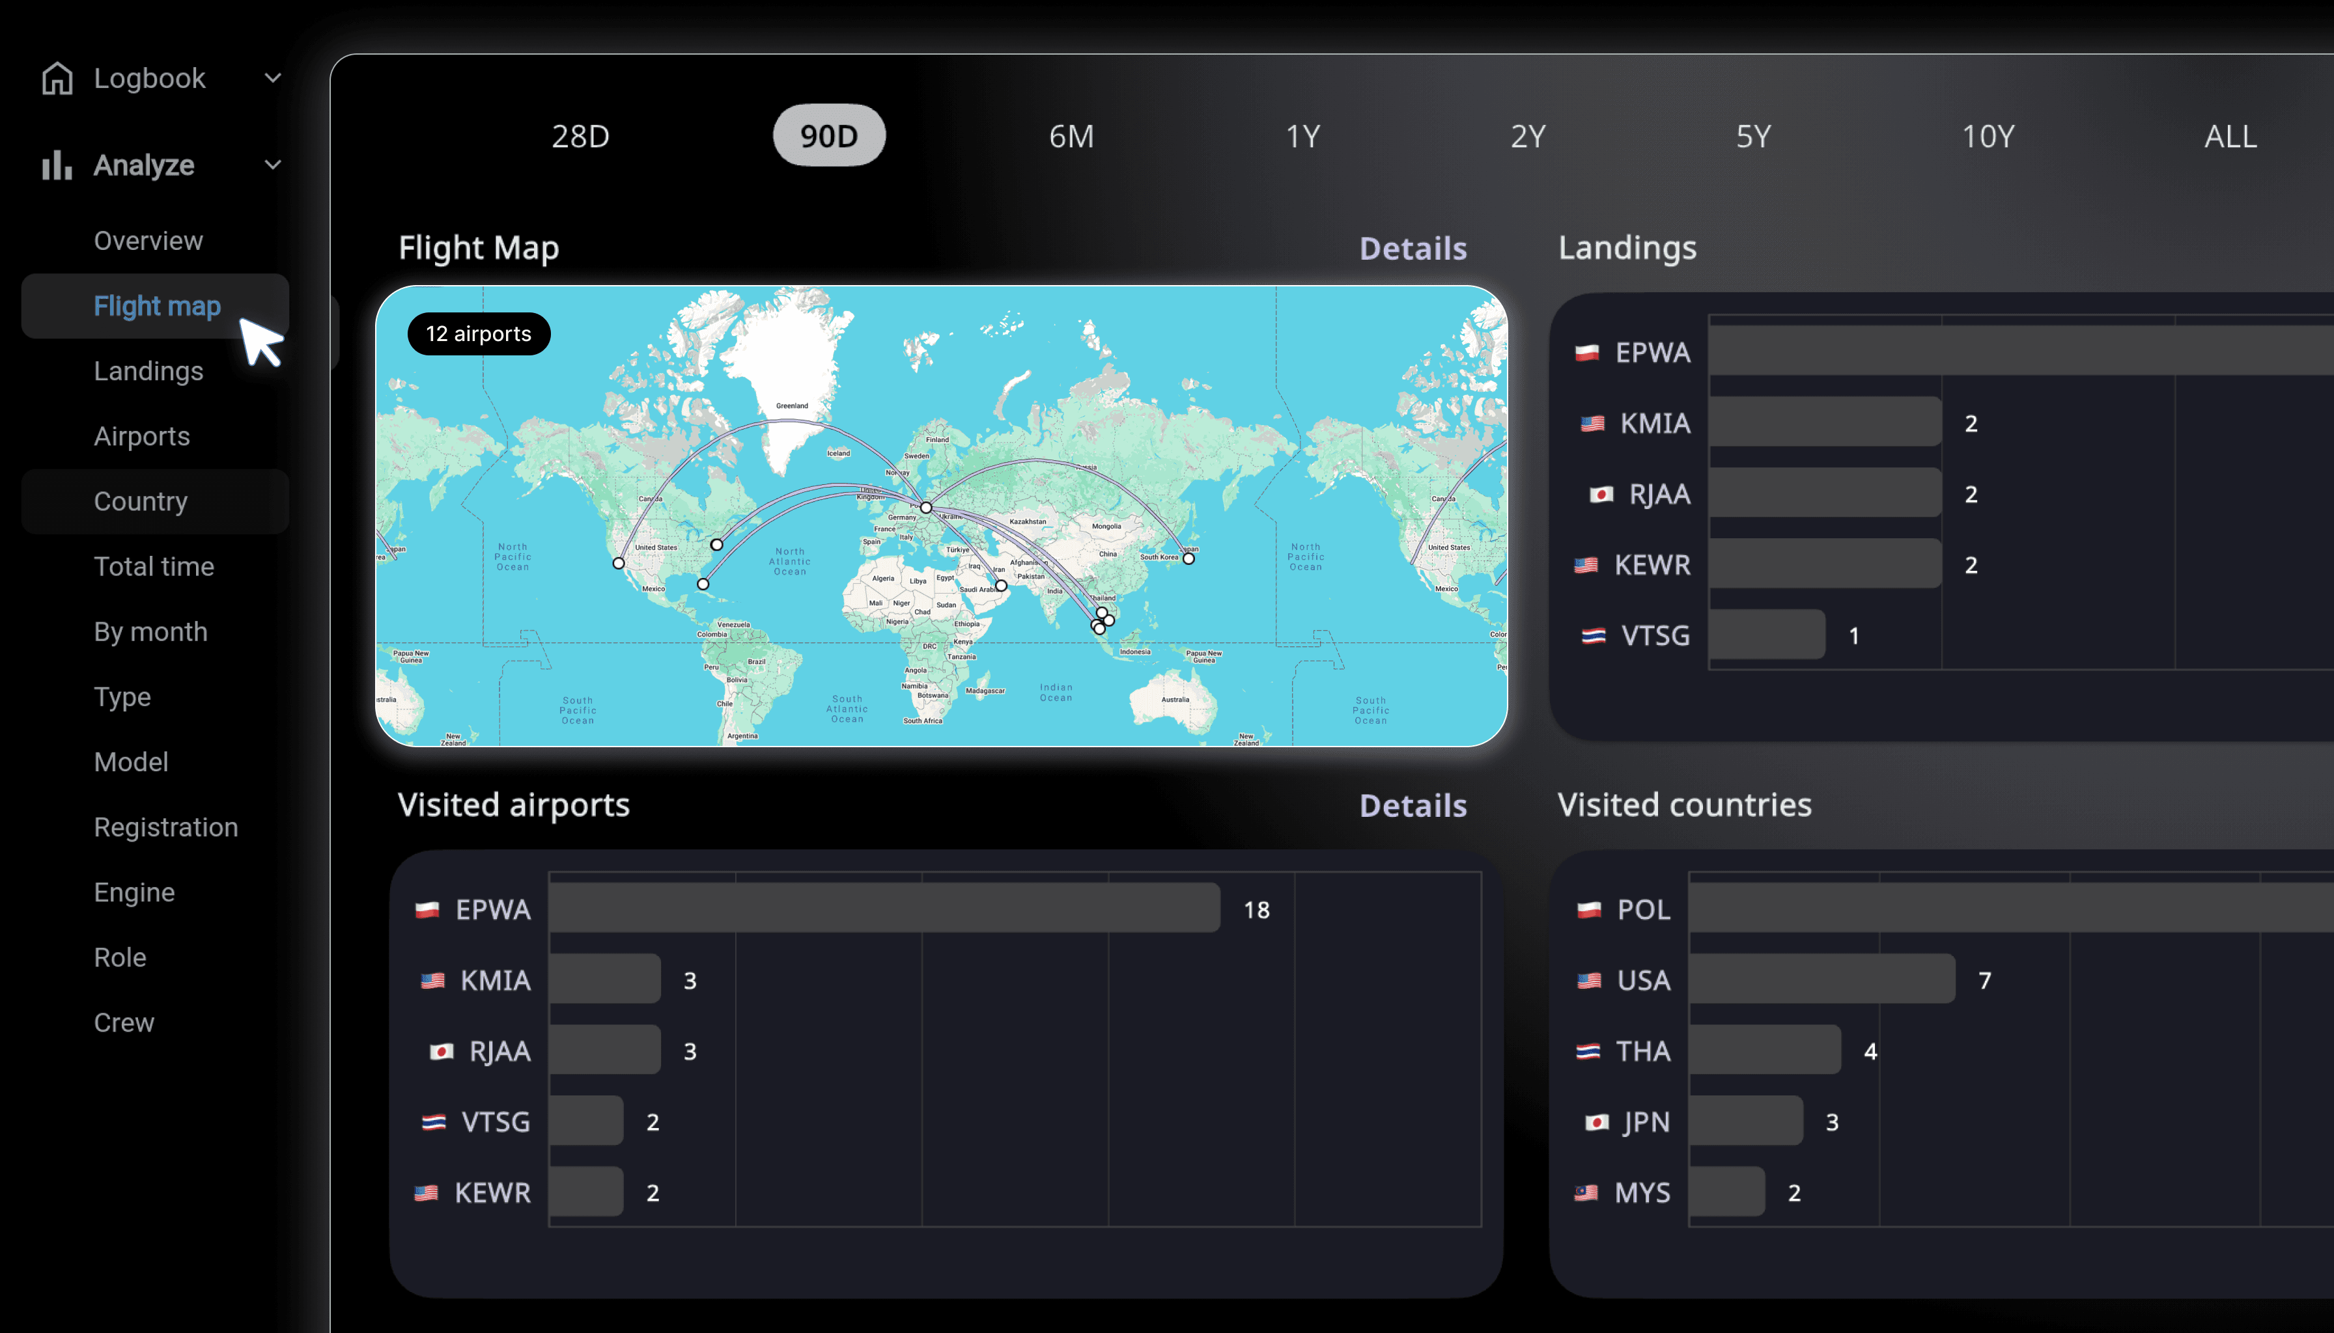Screen dimensions: 2334x1333
Task: Go to By month in sidebar
Action: pos(150,632)
